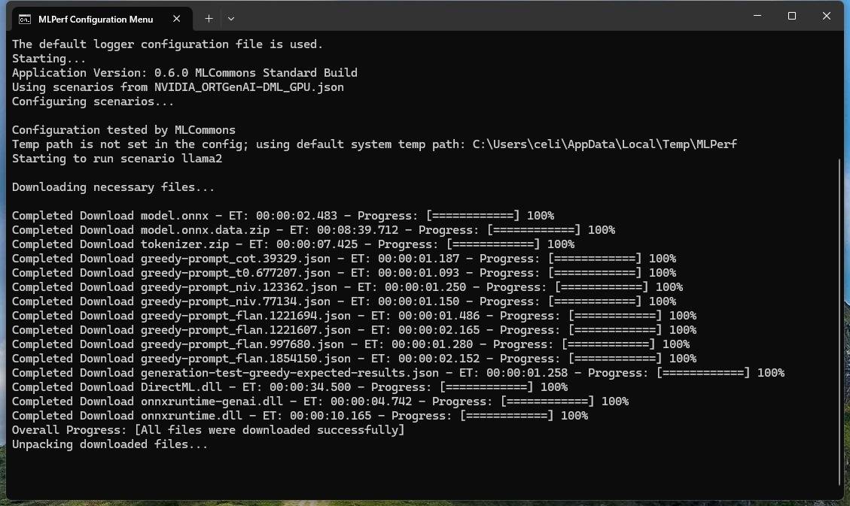The width and height of the screenshot is (850, 506).
Task: Close the MLPerf Configuration Menu tab
Action: (175, 19)
